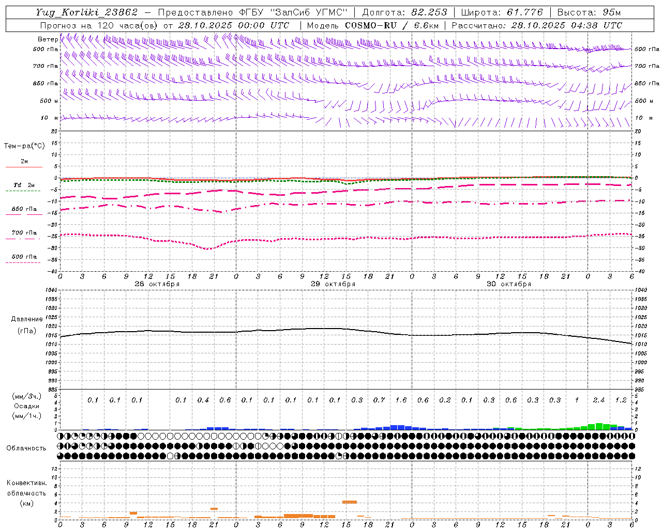Click the tallest orange convective cloud bar
This screenshot has height=529, width=662.
coord(350,502)
